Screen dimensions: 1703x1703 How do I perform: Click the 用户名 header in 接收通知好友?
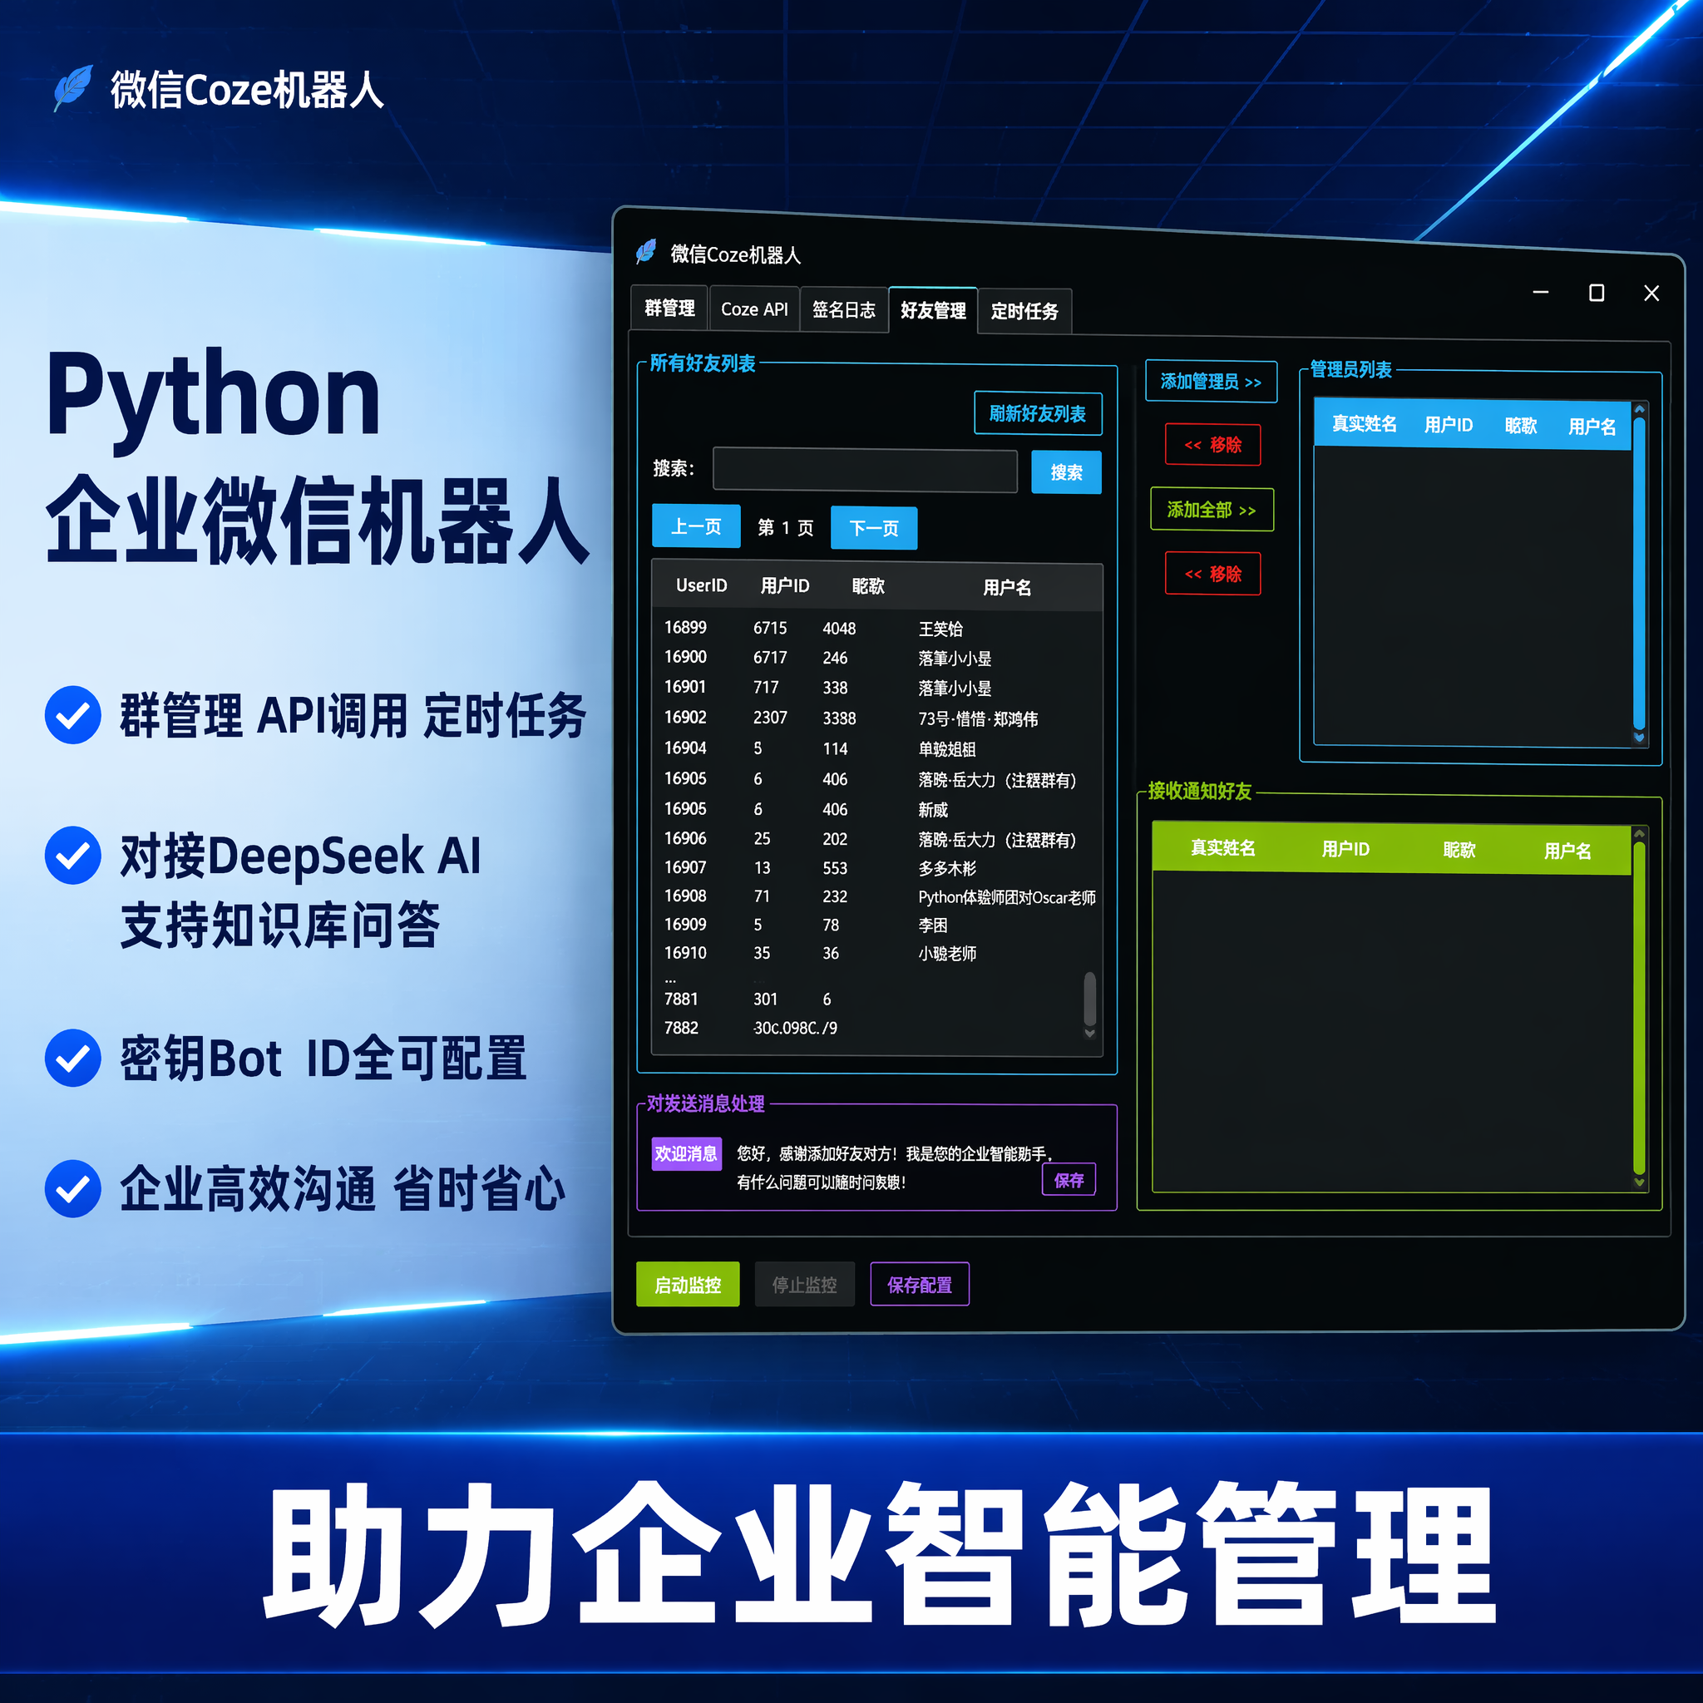pyautogui.click(x=1567, y=851)
